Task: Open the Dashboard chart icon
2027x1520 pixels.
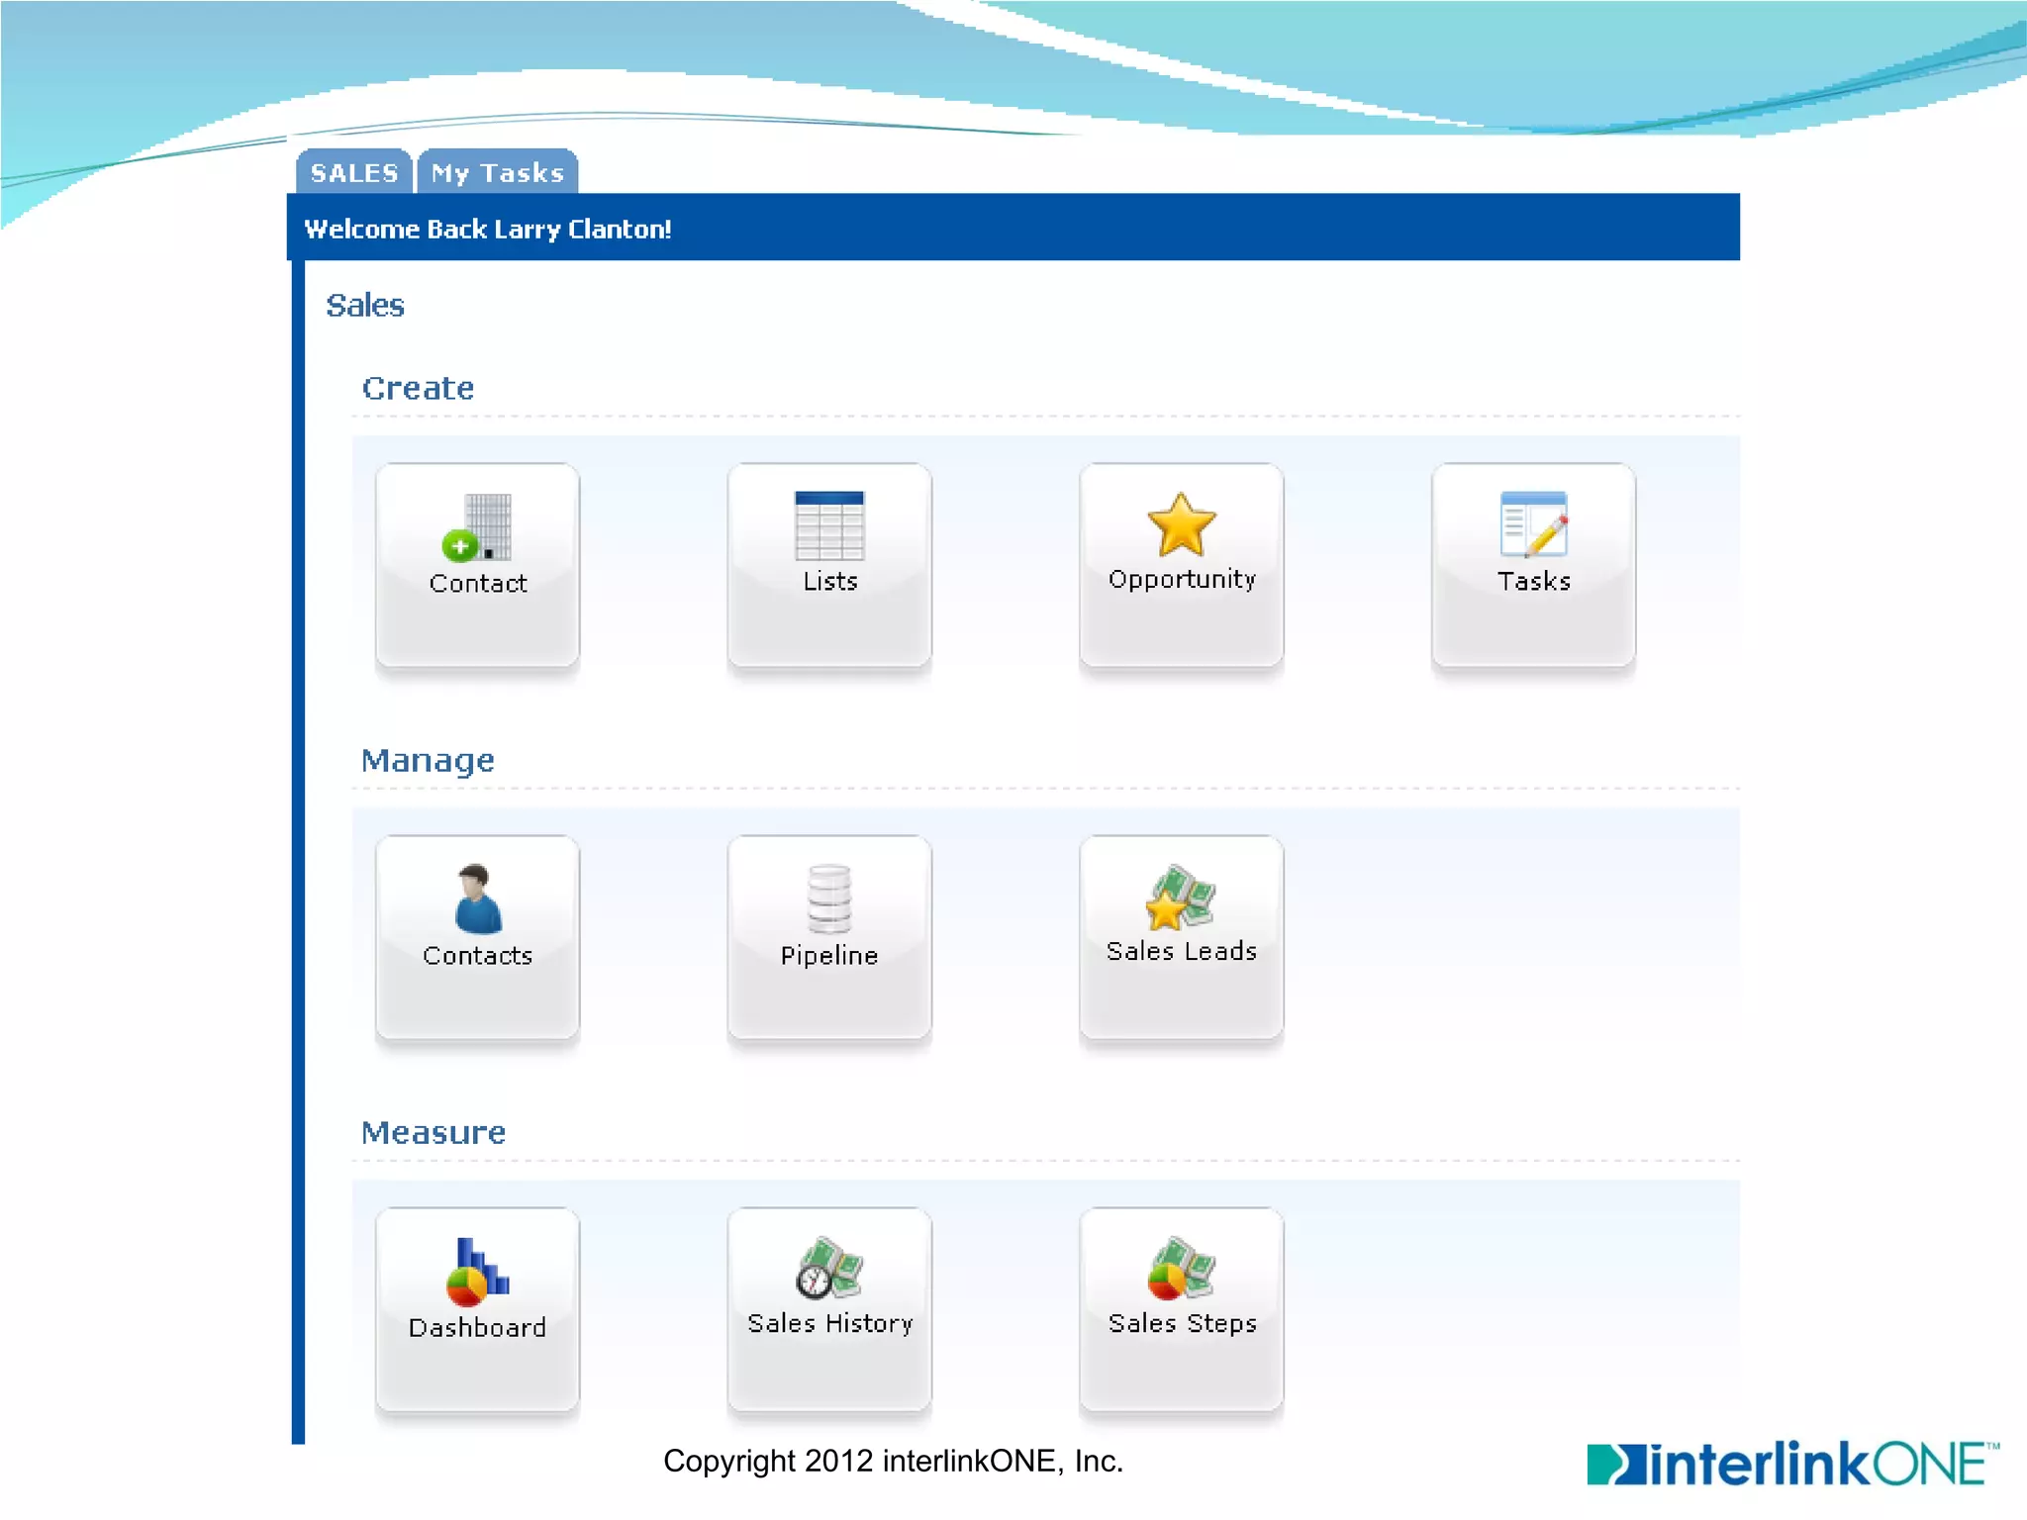Action: pos(478,1272)
